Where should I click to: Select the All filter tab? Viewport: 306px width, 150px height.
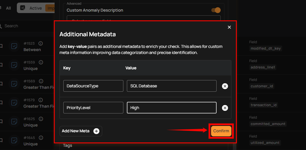[x=8, y=8]
